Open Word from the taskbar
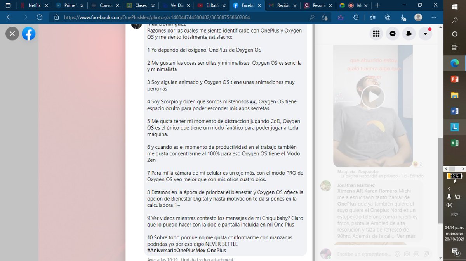 pyautogui.click(x=455, y=111)
